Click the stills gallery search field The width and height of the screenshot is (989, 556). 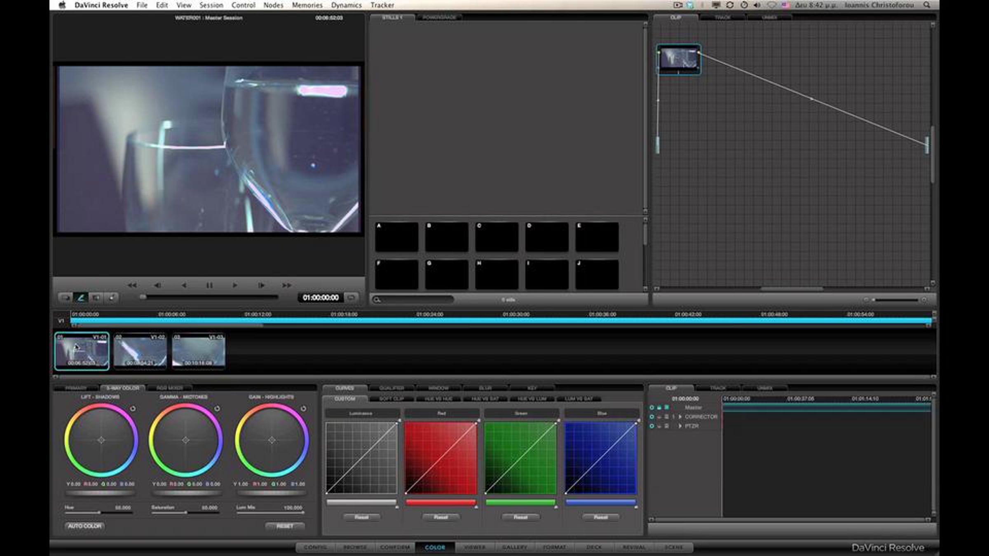(413, 299)
